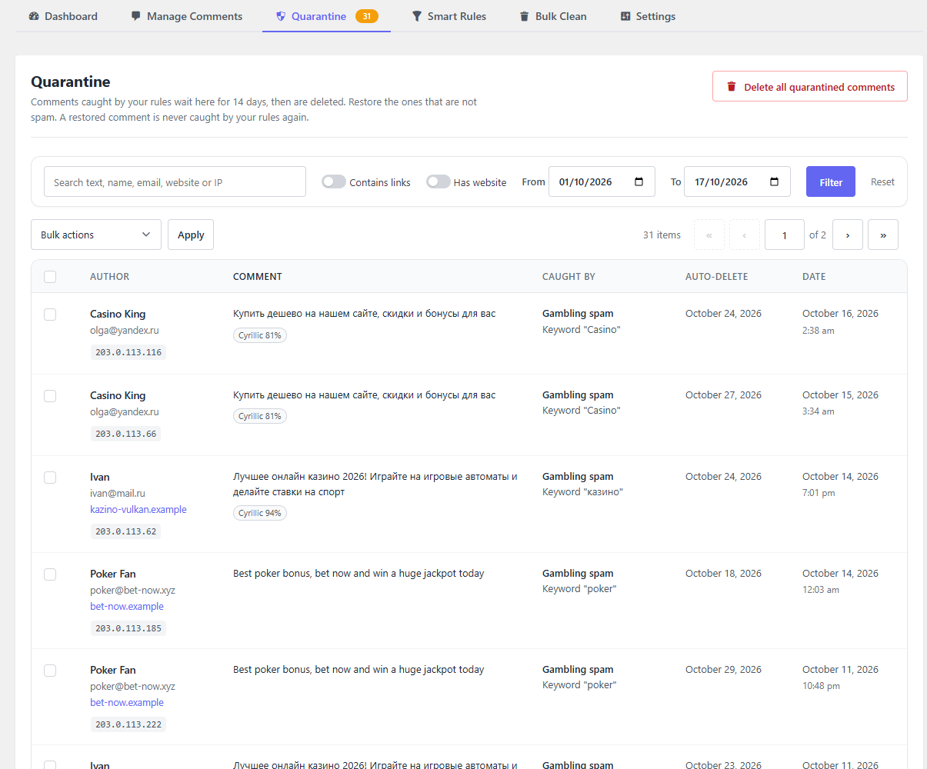Click the Dashboard gauge icon
Image resolution: width=927 pixels, height=769 pixels.
tap(34, 16)
